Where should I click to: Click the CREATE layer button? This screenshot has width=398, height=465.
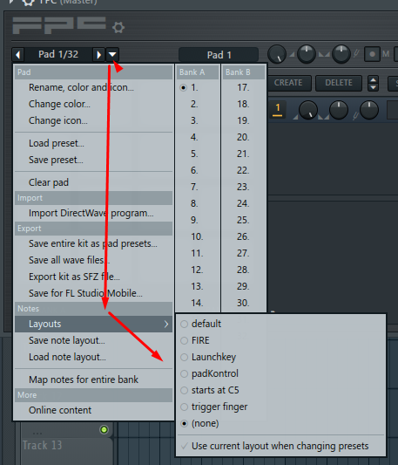[288, 83]
